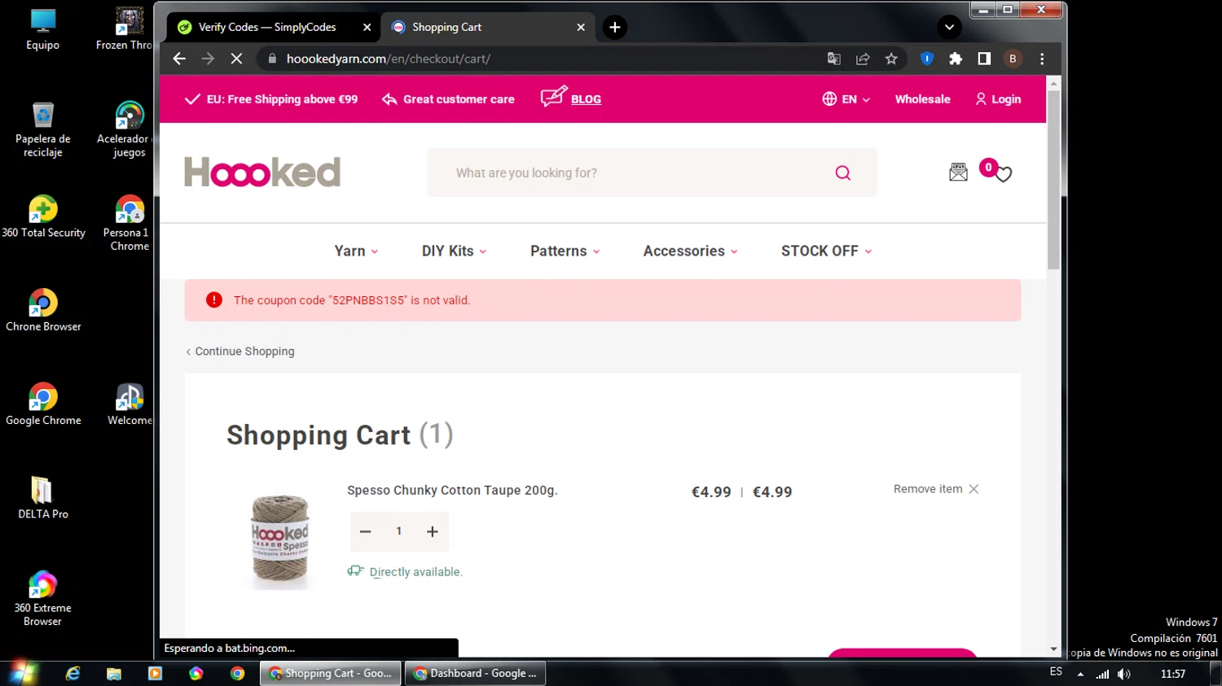Click the browser forward arrow
Screen dimensions: 1222x686
(x=208, y=59)
